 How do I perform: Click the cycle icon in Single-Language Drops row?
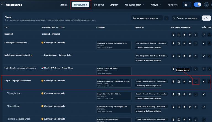[195, 120]
